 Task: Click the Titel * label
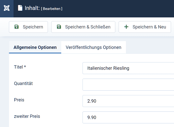tap(20, 67)
